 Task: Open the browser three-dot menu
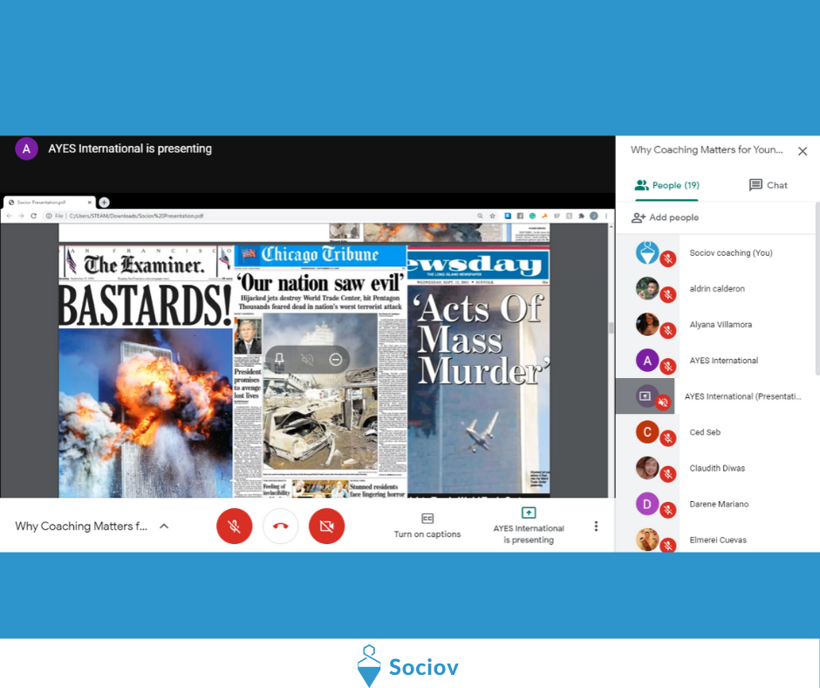tap(606, 216)
